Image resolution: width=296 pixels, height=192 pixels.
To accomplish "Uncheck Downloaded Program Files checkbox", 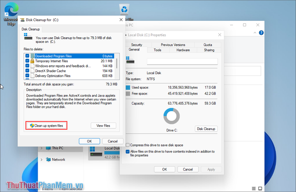I will (x=27, y=56).
